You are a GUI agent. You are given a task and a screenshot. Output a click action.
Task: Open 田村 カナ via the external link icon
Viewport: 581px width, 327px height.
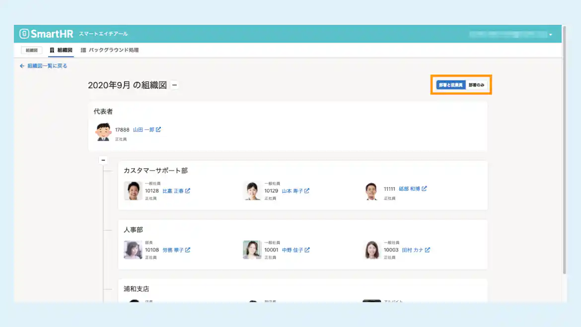[428, 250]
